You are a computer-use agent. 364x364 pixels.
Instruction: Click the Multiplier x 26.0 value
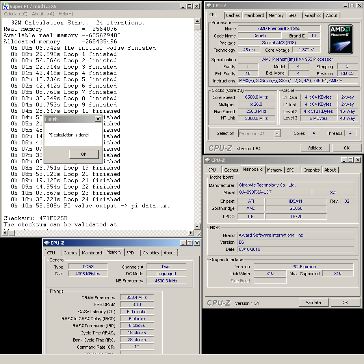click(256, 105)
